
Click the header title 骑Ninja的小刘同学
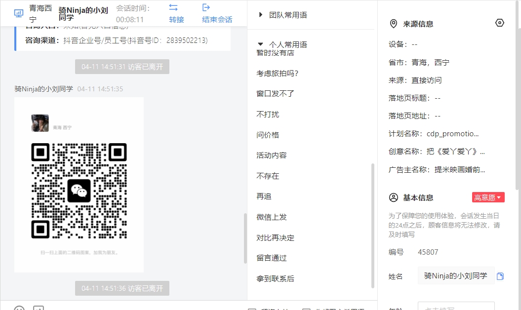83,14
